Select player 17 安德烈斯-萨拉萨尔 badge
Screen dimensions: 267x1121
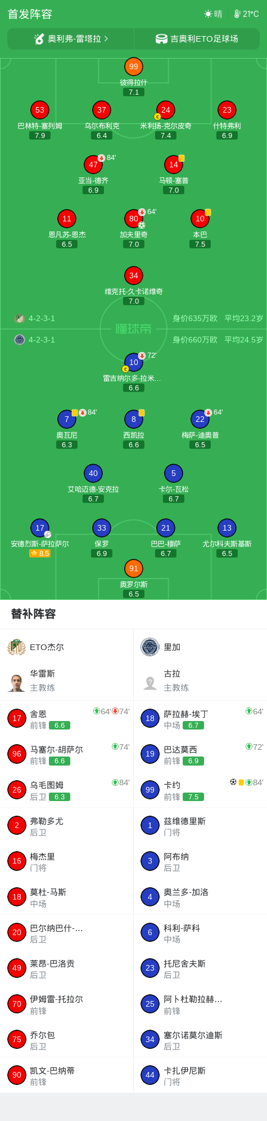click(x=39, y=528)
